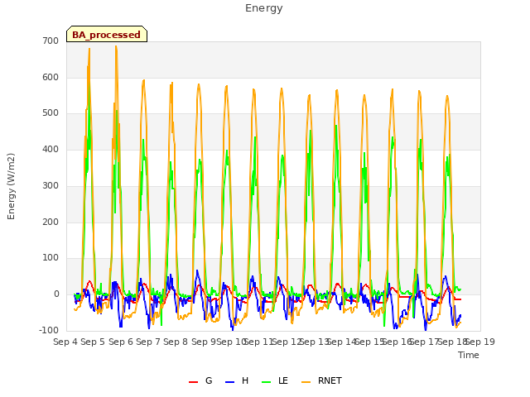Screen dimensions: 530x397
Task: Click the Sep 8 x-axis date label
Action: click(176, 342)
